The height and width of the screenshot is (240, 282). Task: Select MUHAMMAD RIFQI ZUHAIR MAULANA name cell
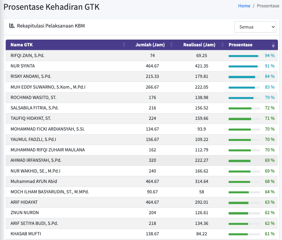click(x=48, y=150)
